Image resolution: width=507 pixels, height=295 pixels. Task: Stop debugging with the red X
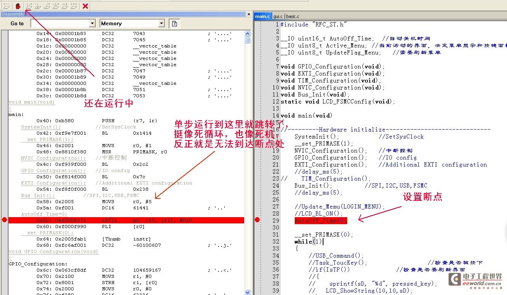point(86,6)
